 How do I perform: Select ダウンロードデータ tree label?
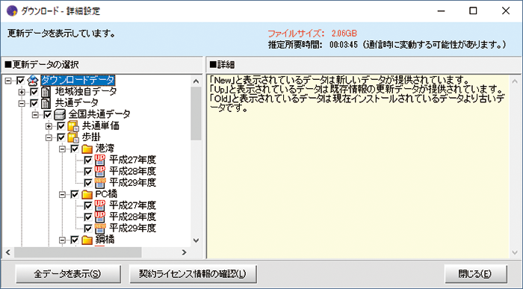tap(78, 81)
